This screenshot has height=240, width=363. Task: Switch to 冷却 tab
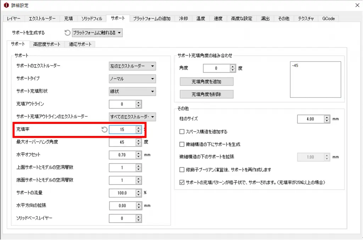[184, 18]
